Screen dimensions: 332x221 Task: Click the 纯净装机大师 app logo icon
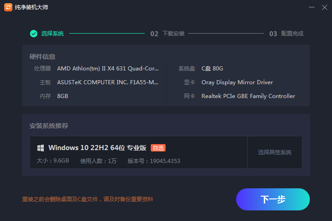(8, 7)
